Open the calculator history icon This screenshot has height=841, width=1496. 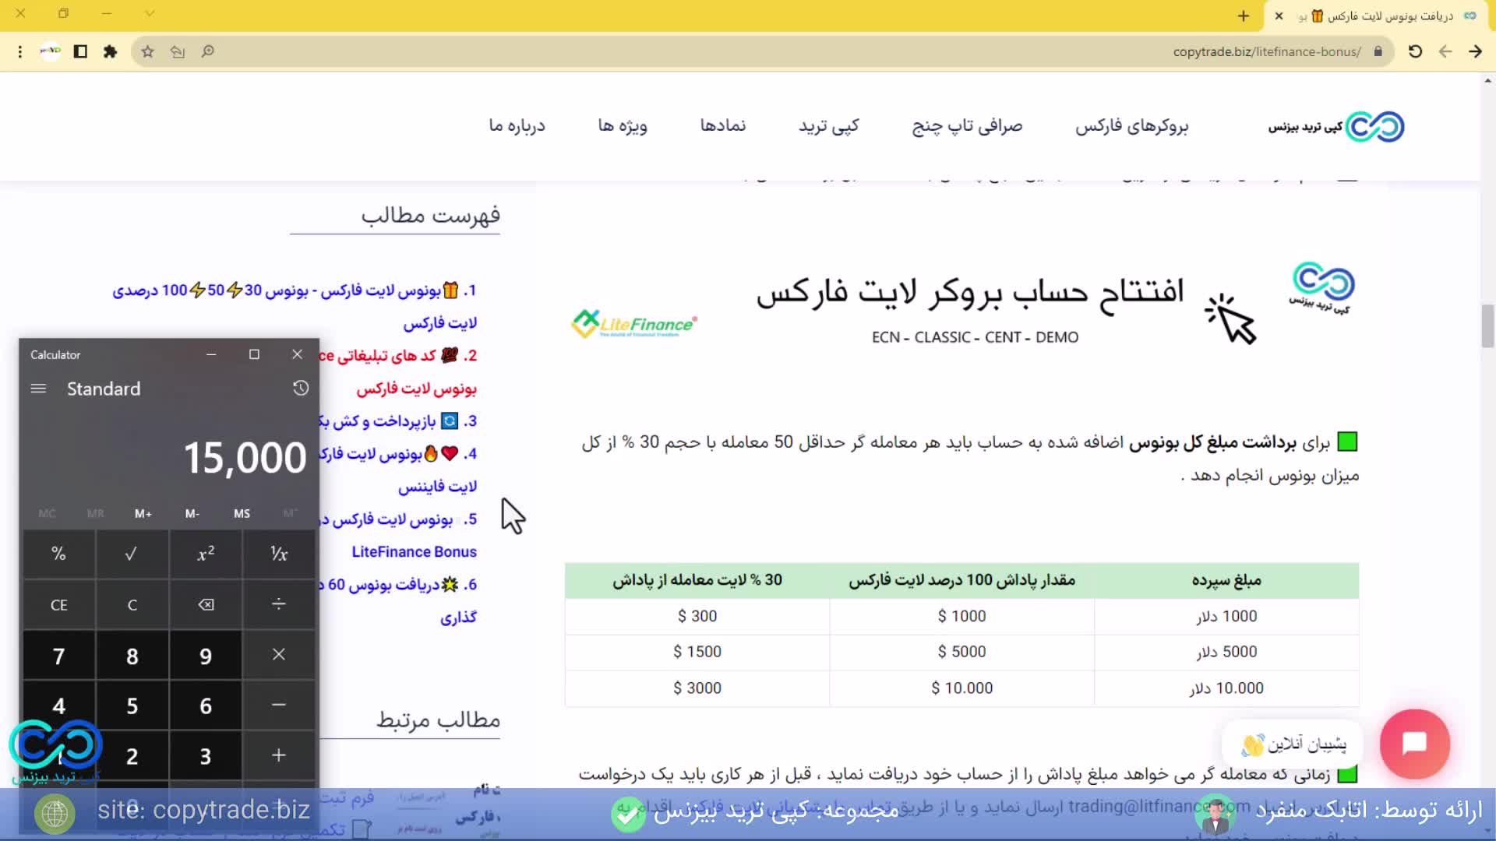click(x=301, y=388)
